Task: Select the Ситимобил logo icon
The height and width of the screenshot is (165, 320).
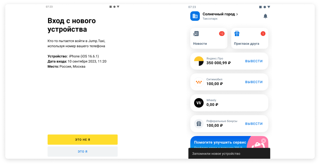Action: [199, 82]
